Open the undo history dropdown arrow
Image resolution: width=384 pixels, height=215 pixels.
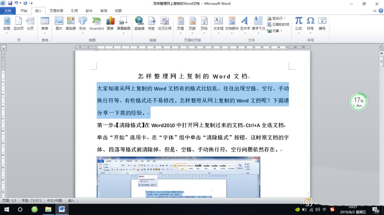20,3
